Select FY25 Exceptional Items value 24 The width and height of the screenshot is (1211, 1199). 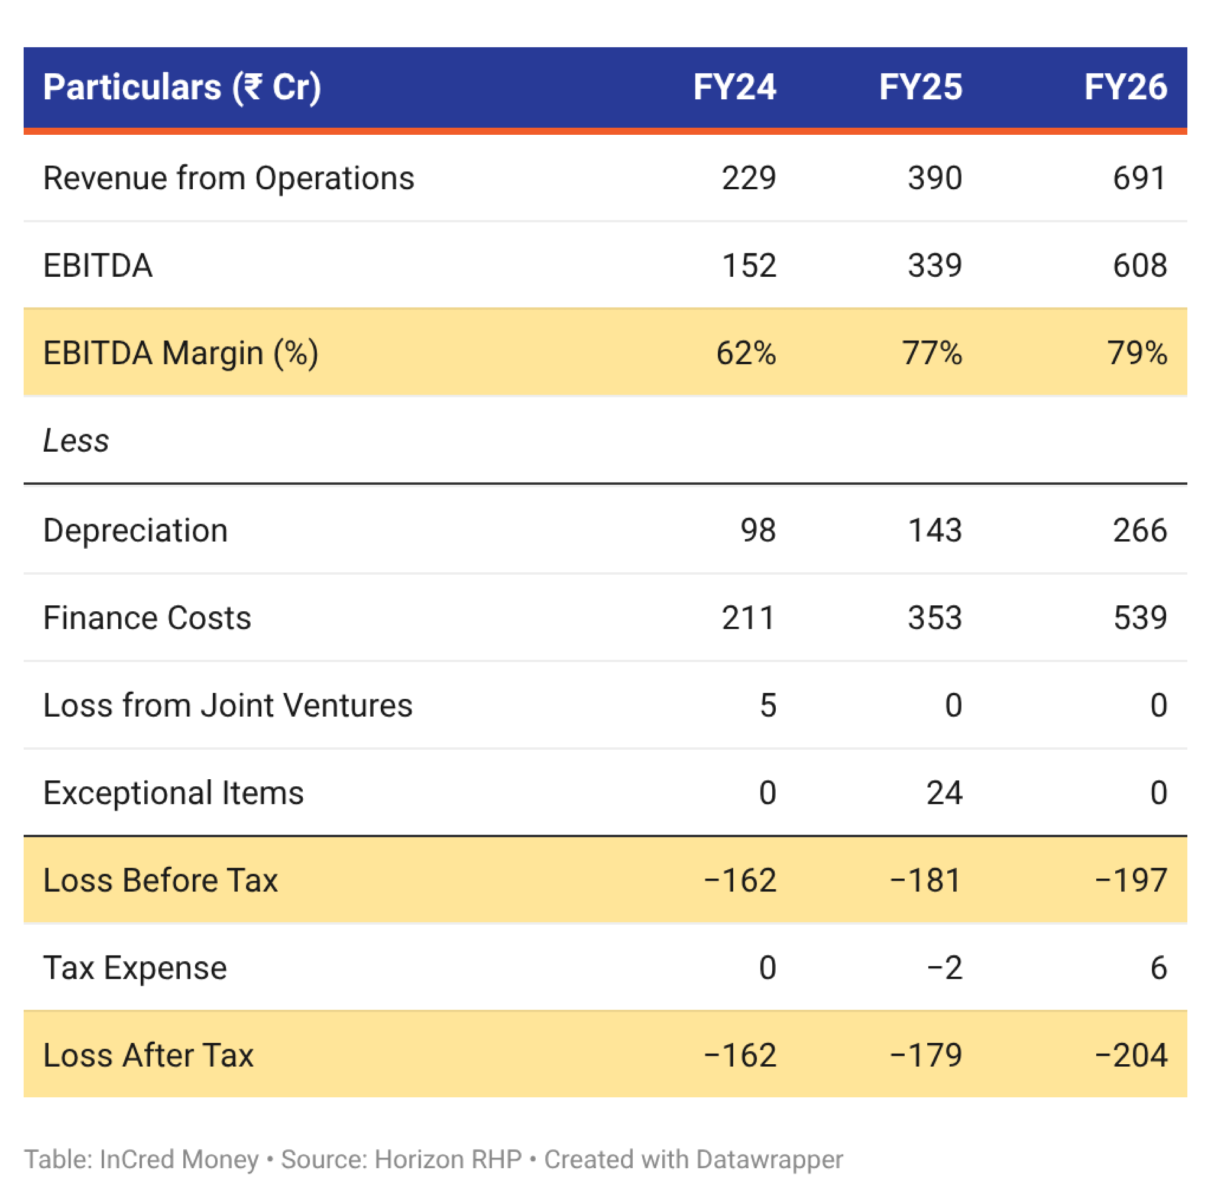(944, 793)
